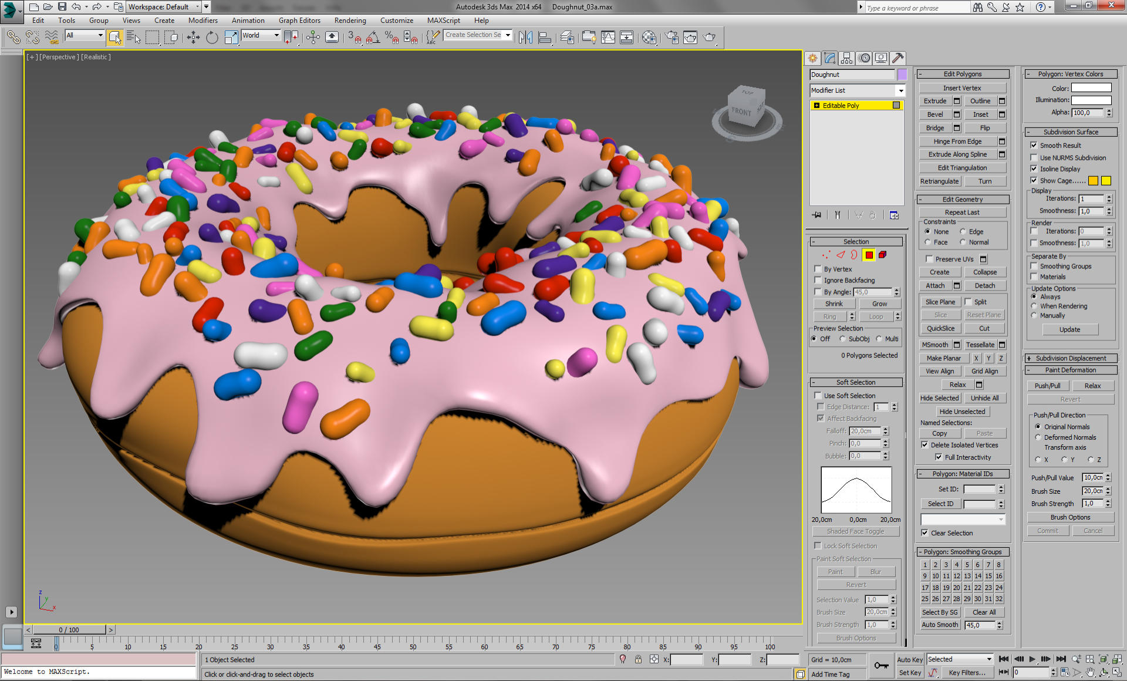Open the Workspace Default dropdown

coord(164,7)
